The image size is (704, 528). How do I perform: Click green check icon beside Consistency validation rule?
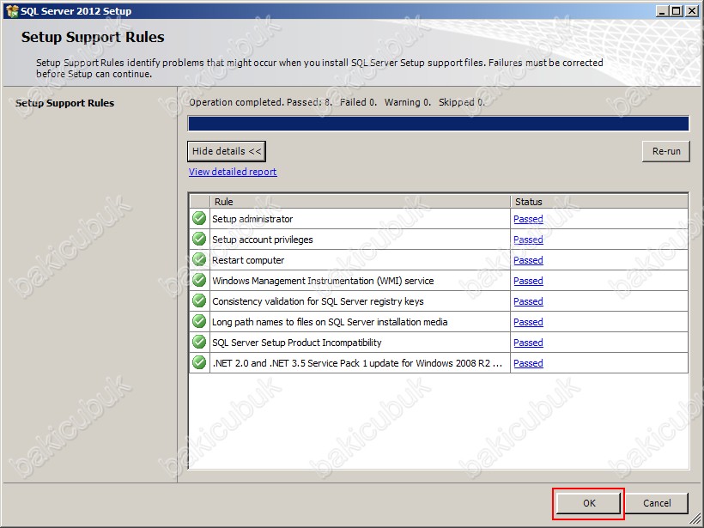click(x=199, y=300)
